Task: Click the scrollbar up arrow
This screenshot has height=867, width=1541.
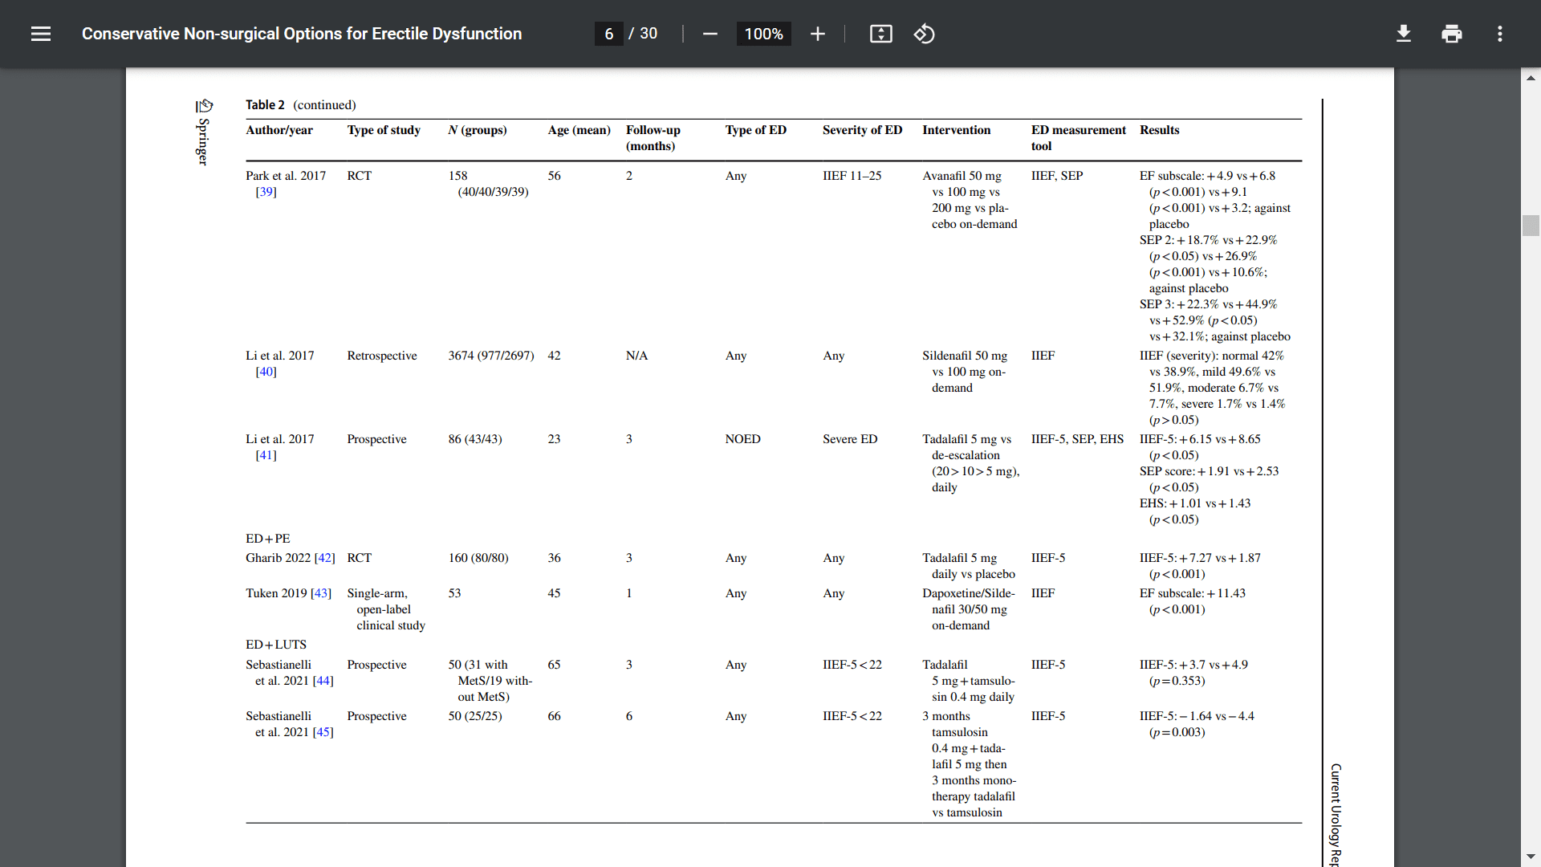Action: tap(1531, 78)
